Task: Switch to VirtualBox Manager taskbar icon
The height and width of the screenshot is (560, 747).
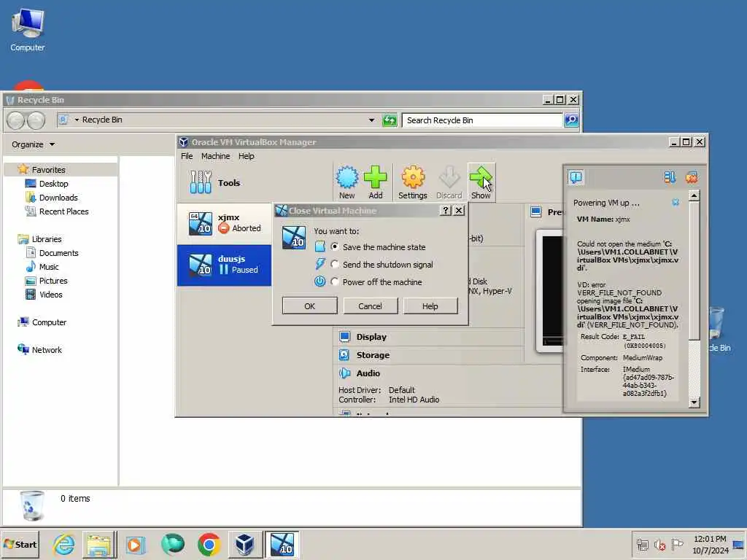Action: tap(245, 544)
